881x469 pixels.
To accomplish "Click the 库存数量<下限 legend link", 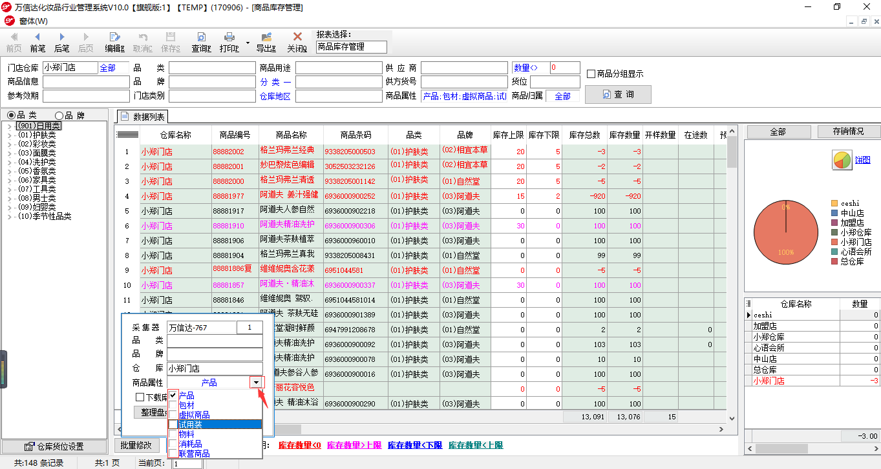I will 415,445.
